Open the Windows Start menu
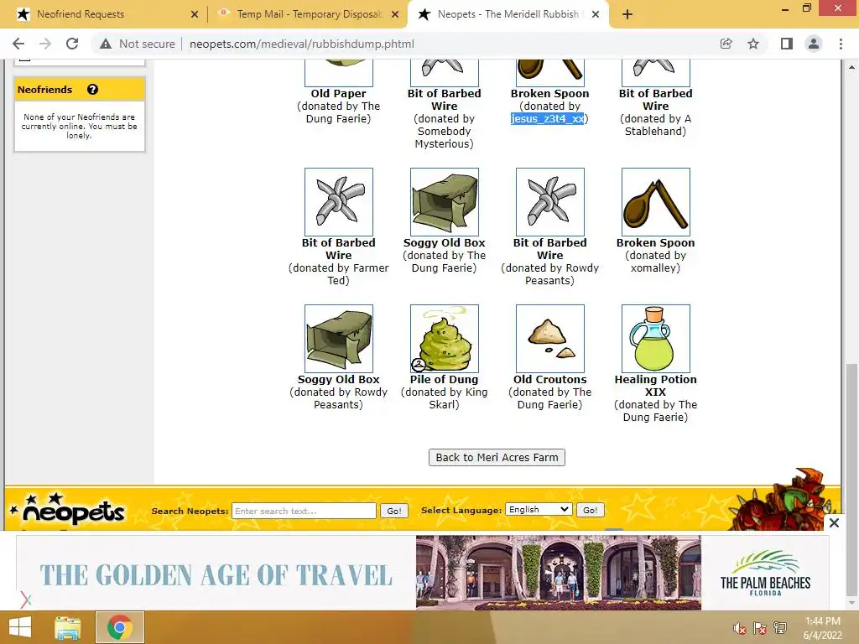The width and height of the screenshot is (859, 644). tap(20, 627)
